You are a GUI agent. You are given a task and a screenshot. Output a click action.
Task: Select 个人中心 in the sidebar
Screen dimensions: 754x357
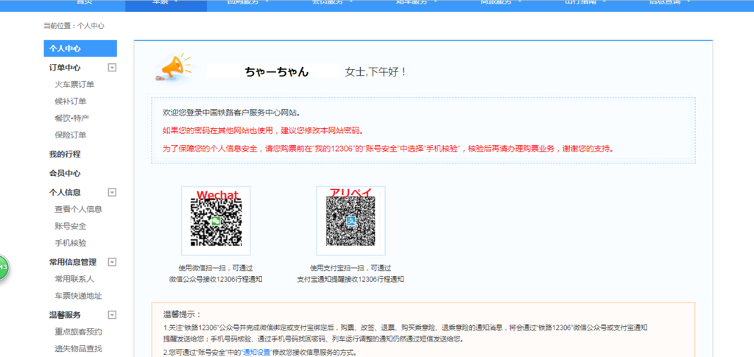[x=80, y=49]
